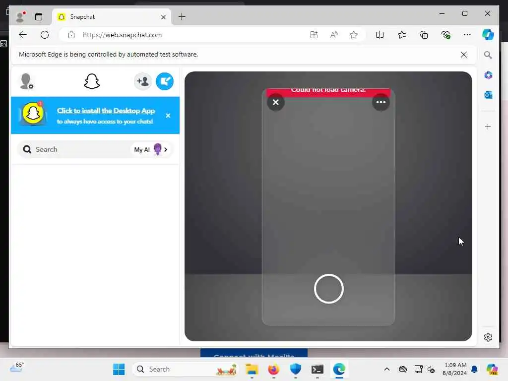Toggle Edge split screen view
The width and height of the screenshot is (508, 381).
pos(380,35)
